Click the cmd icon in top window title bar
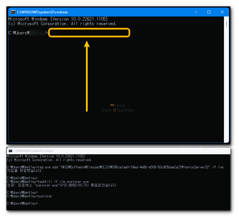239x219 pixels. point(13,12)
